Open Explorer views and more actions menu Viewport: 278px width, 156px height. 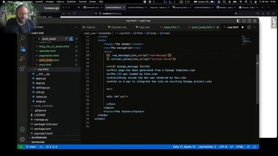[76, 27]
